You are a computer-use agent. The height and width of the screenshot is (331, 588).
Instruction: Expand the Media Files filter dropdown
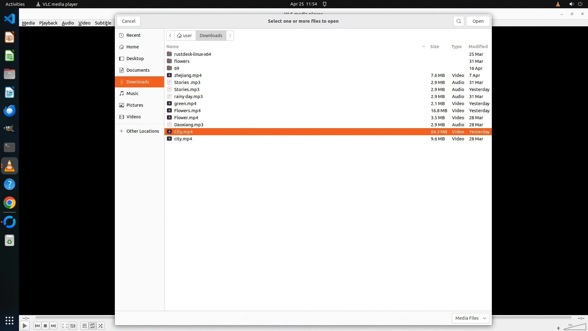[x=470, y=318]
